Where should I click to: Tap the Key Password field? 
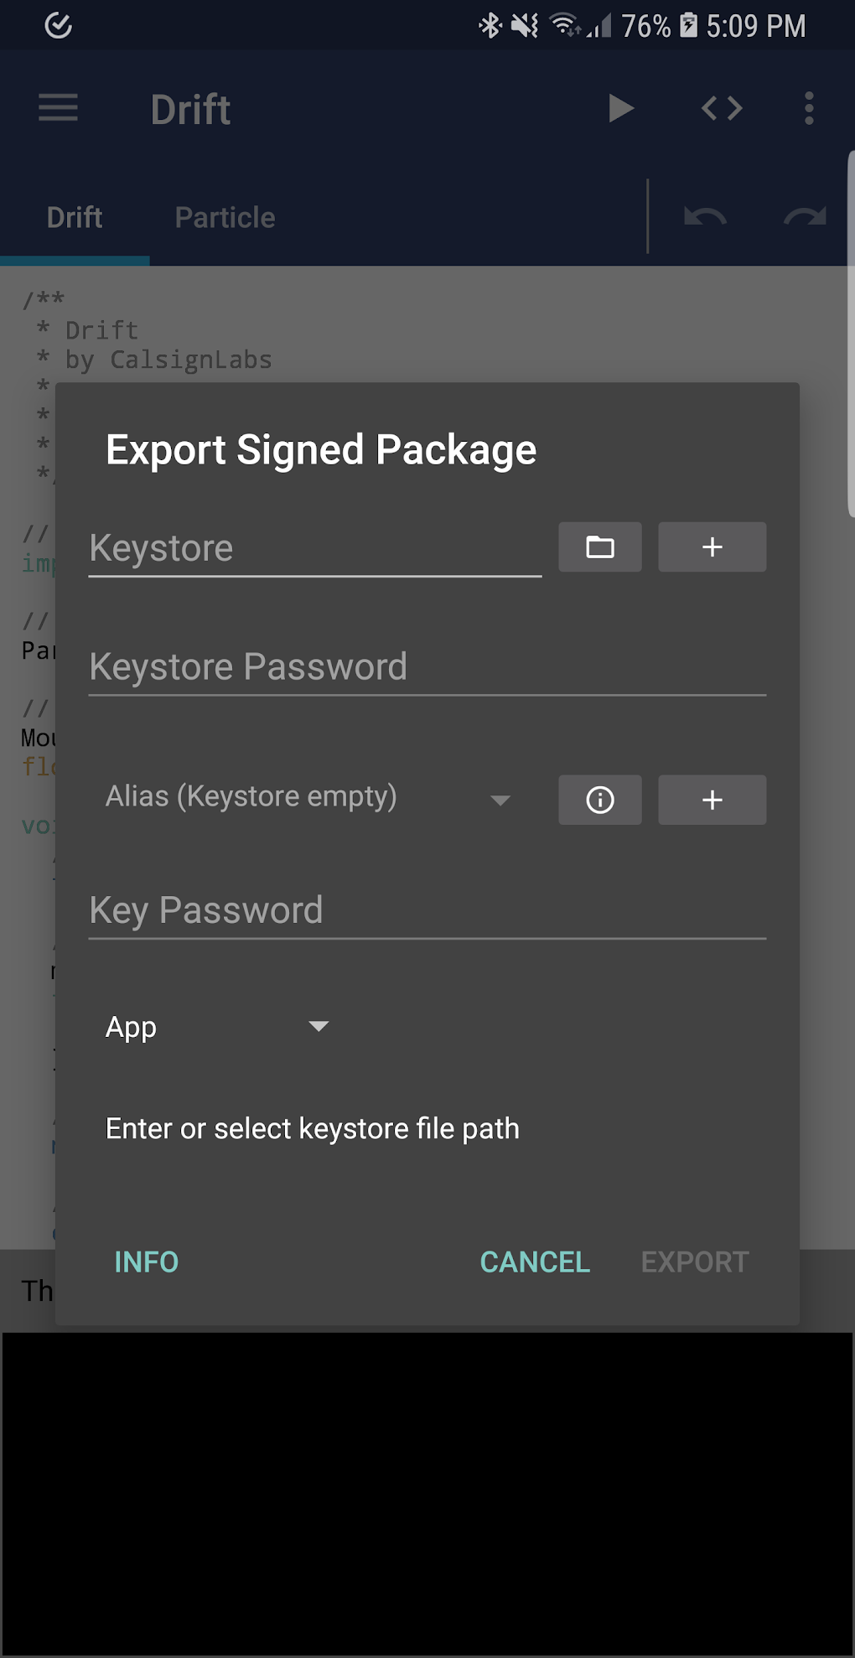click(427, 911)
